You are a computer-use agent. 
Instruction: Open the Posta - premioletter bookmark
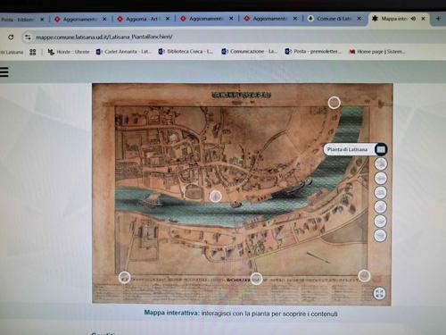[313, 51]
